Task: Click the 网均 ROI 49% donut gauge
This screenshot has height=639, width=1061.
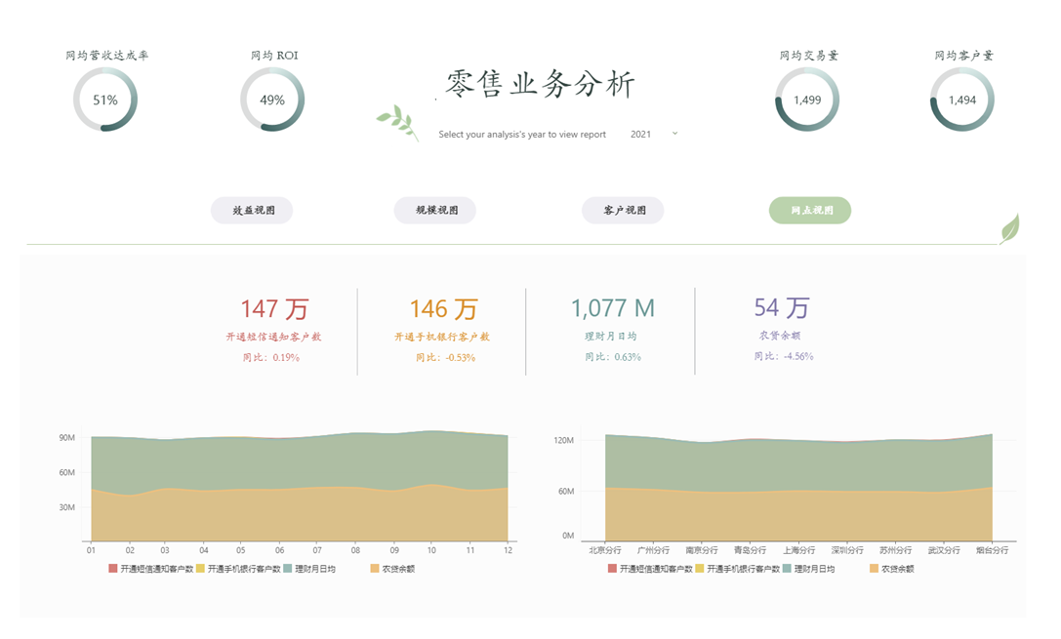Action: click(272, 100)
